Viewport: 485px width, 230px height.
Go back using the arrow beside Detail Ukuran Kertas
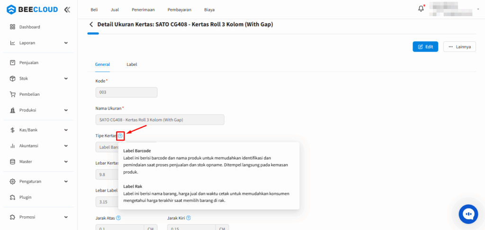(x=91, y=25)
